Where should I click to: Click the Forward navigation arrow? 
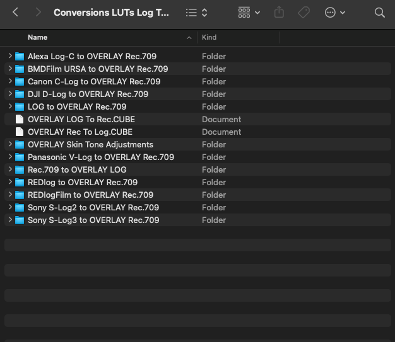(x=38, y=13)
